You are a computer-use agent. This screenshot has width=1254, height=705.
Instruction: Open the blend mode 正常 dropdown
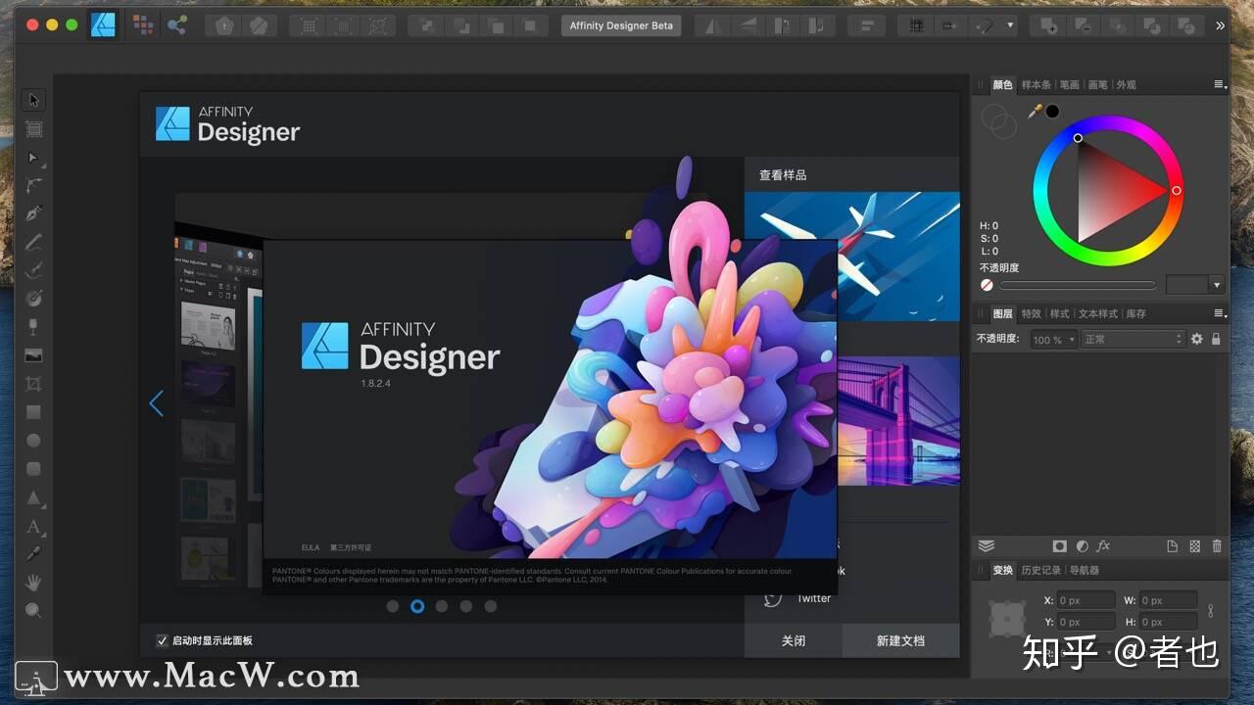(1133, 339)
